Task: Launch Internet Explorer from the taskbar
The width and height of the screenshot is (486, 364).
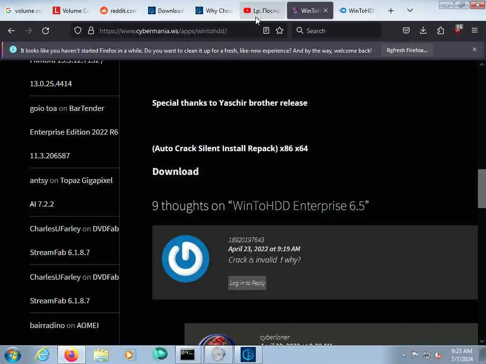Action: tap(42, 355)
